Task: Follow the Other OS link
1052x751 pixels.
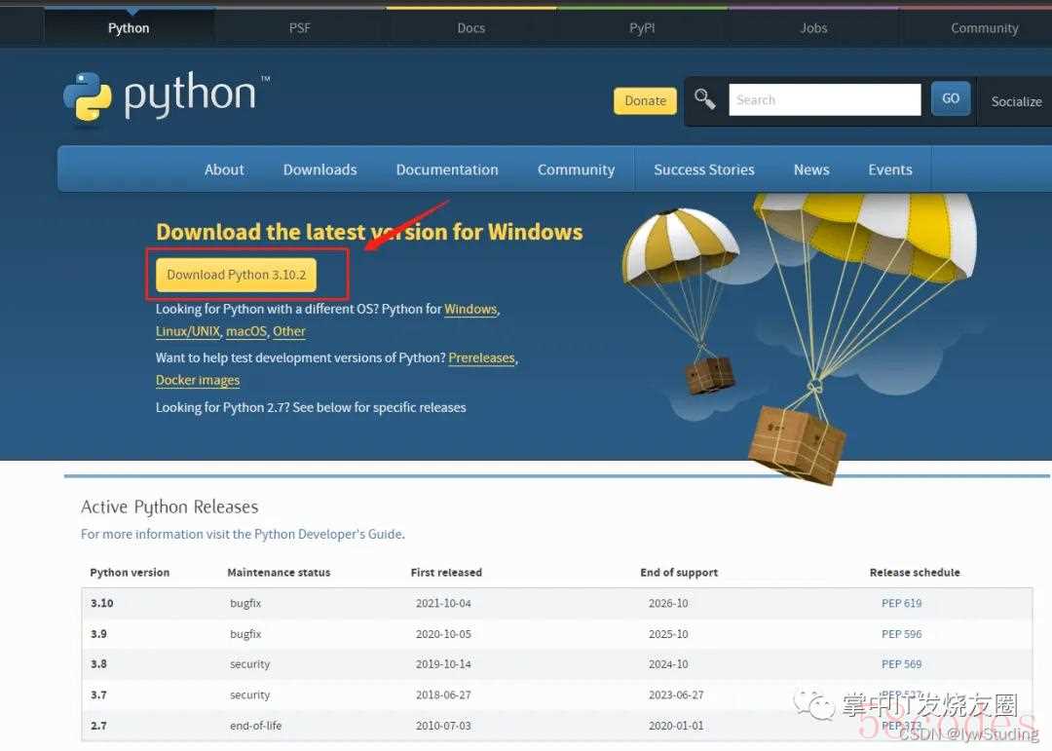Action: point(289,331)
